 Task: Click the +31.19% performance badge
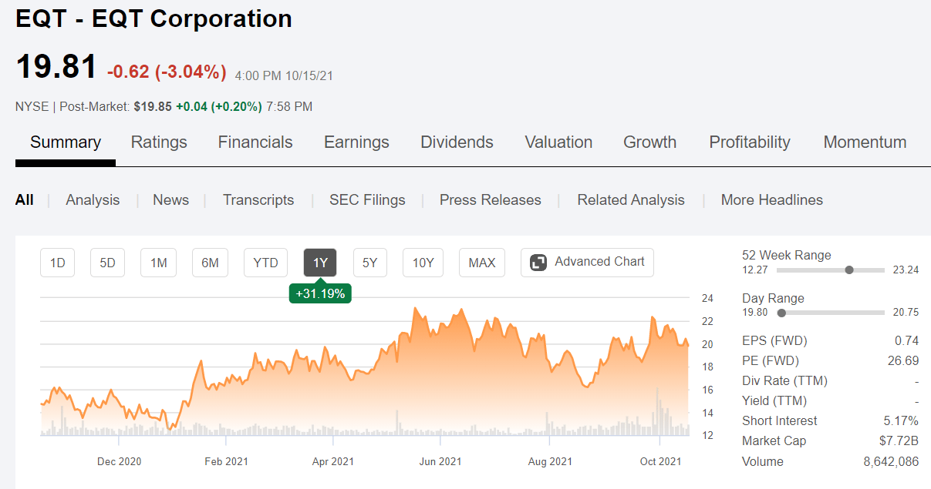[320, 293]
